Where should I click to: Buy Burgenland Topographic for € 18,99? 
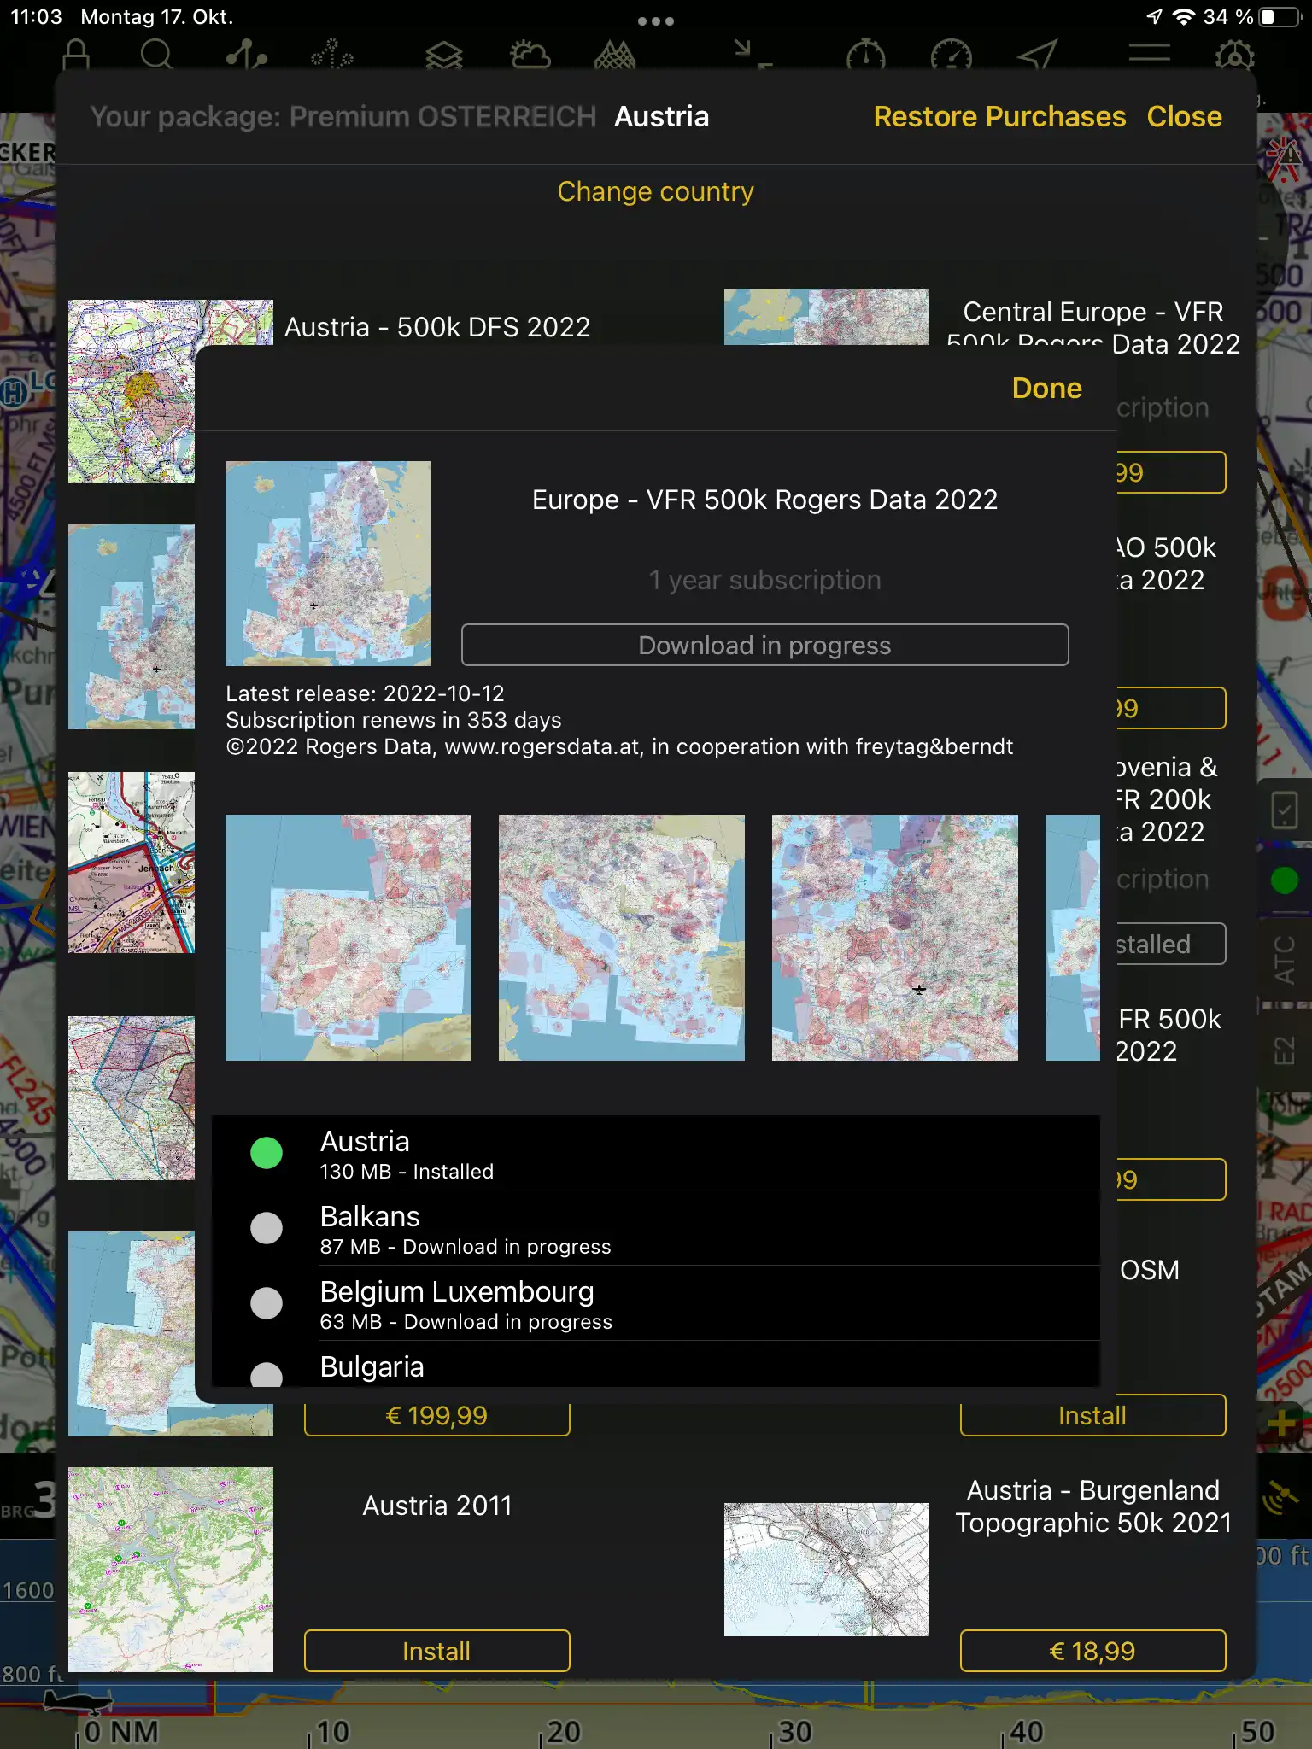1092,1651
